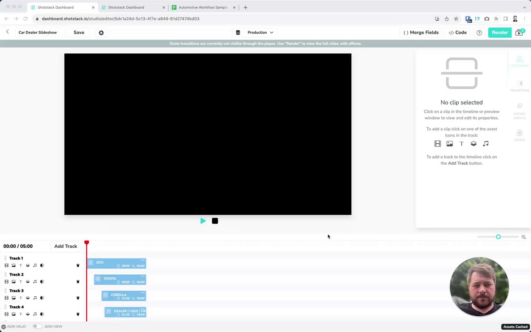
Task: Bookmark the page with the star icon
Action: point(456,19)
